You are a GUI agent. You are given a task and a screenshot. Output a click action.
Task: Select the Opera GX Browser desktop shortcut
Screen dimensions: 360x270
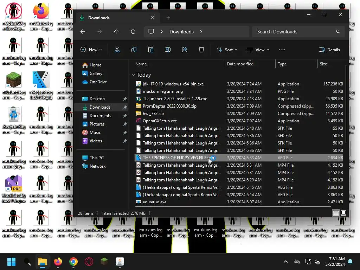[x=14, y=17]
